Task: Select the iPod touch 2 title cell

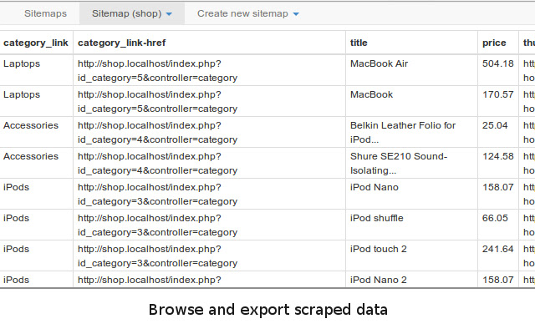Action: click(x=378, y=249)
